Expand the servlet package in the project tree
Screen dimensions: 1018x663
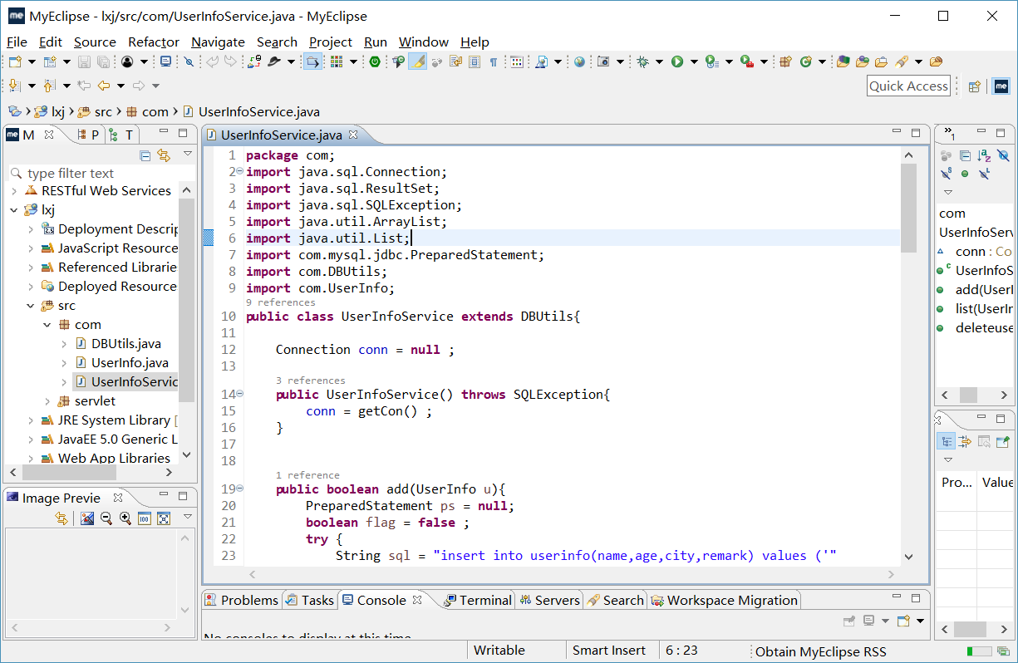pos(48,400)
